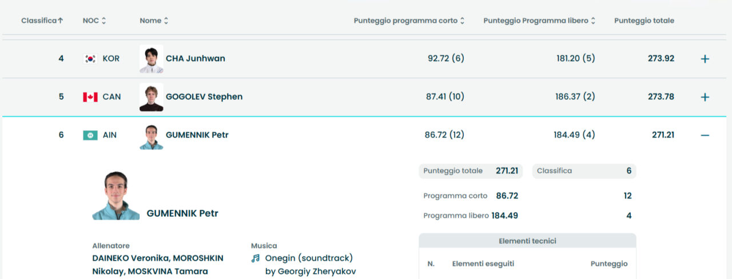
Task: Sort table by Classifica column
Action: (42, 21)
